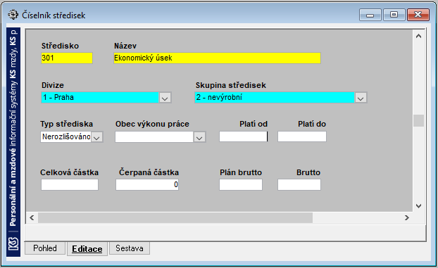Open the Divize dropdown arrow

point(165,98)
